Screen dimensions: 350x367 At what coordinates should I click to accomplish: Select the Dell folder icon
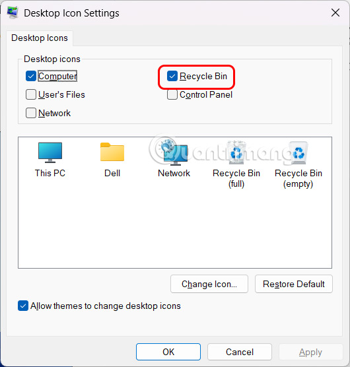(x=112, y=152)
